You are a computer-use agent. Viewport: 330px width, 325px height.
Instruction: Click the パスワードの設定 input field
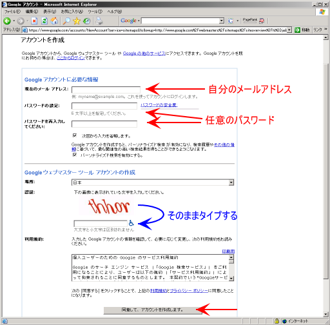pos(104,106)
